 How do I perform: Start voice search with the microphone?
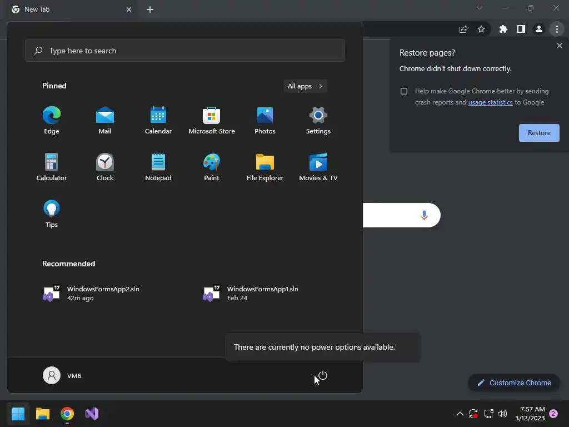coord(424,215)
